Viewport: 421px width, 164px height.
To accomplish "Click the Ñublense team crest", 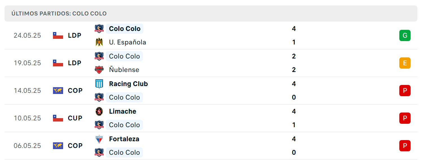I will point(99,70).
